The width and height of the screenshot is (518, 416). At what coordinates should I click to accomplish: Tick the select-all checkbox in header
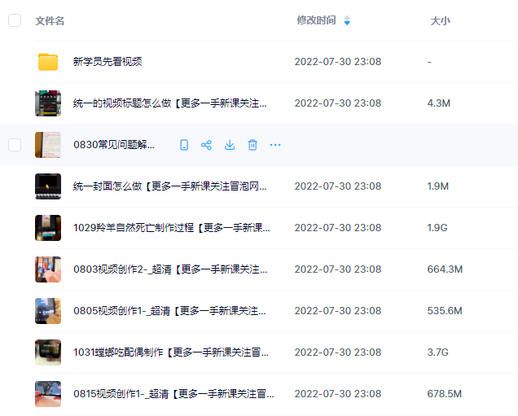coord(15,20)
